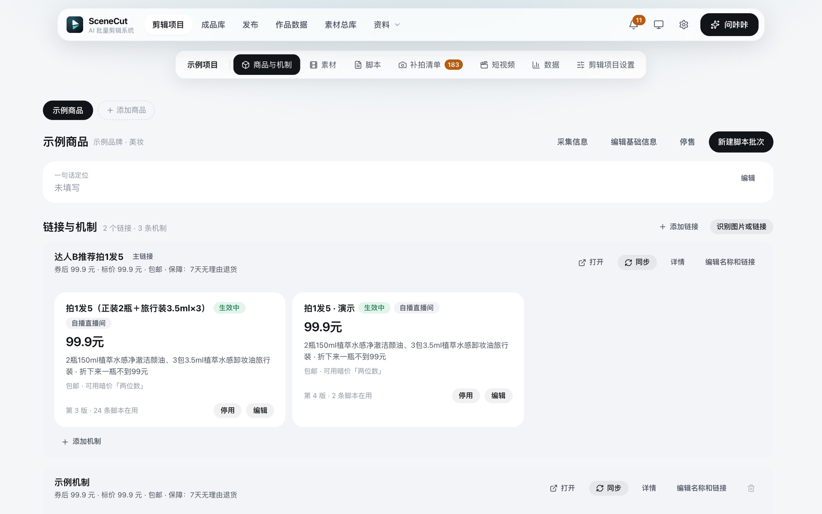This screenshot has width=822, height=514.
Task: Click 识别图片或链接 button
Action: [741, 227]
